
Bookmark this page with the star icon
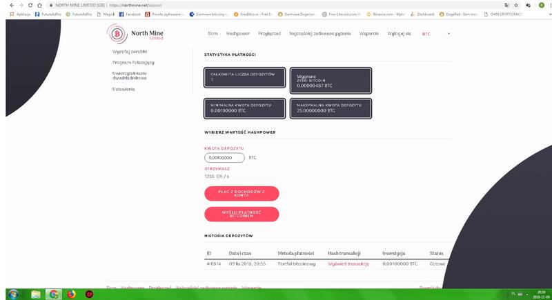tap(516, 6)
